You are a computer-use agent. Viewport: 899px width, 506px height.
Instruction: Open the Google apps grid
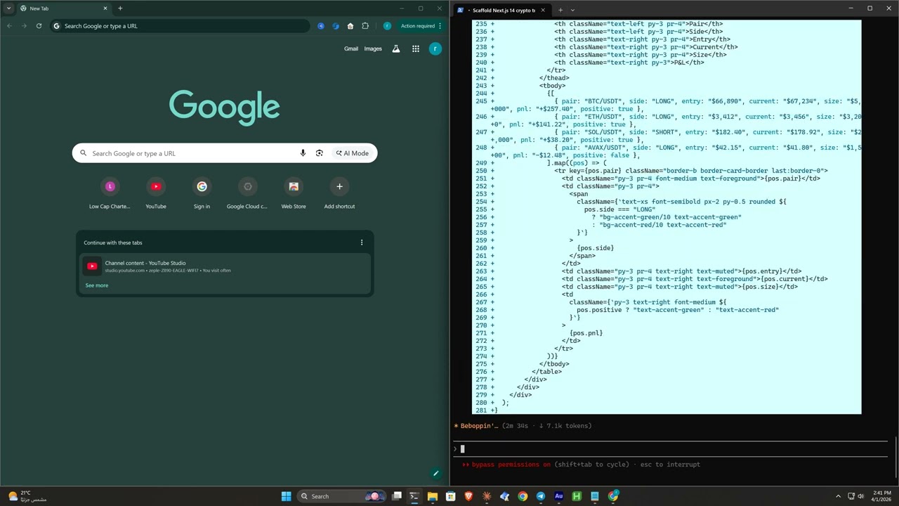416,48
